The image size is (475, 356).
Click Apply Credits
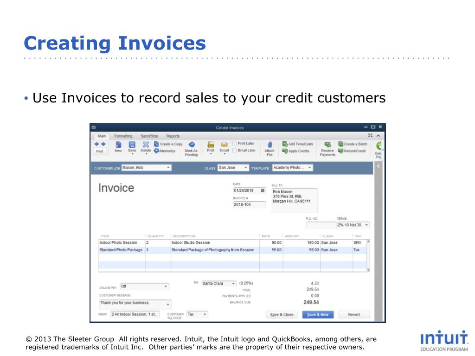pos(296,151)
